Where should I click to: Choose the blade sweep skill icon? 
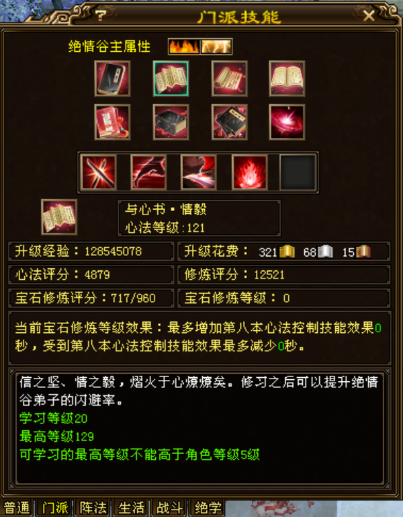pos(198,172)
